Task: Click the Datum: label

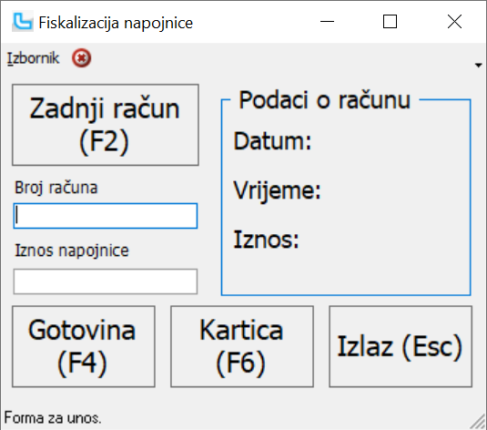Action: [272, 141]
